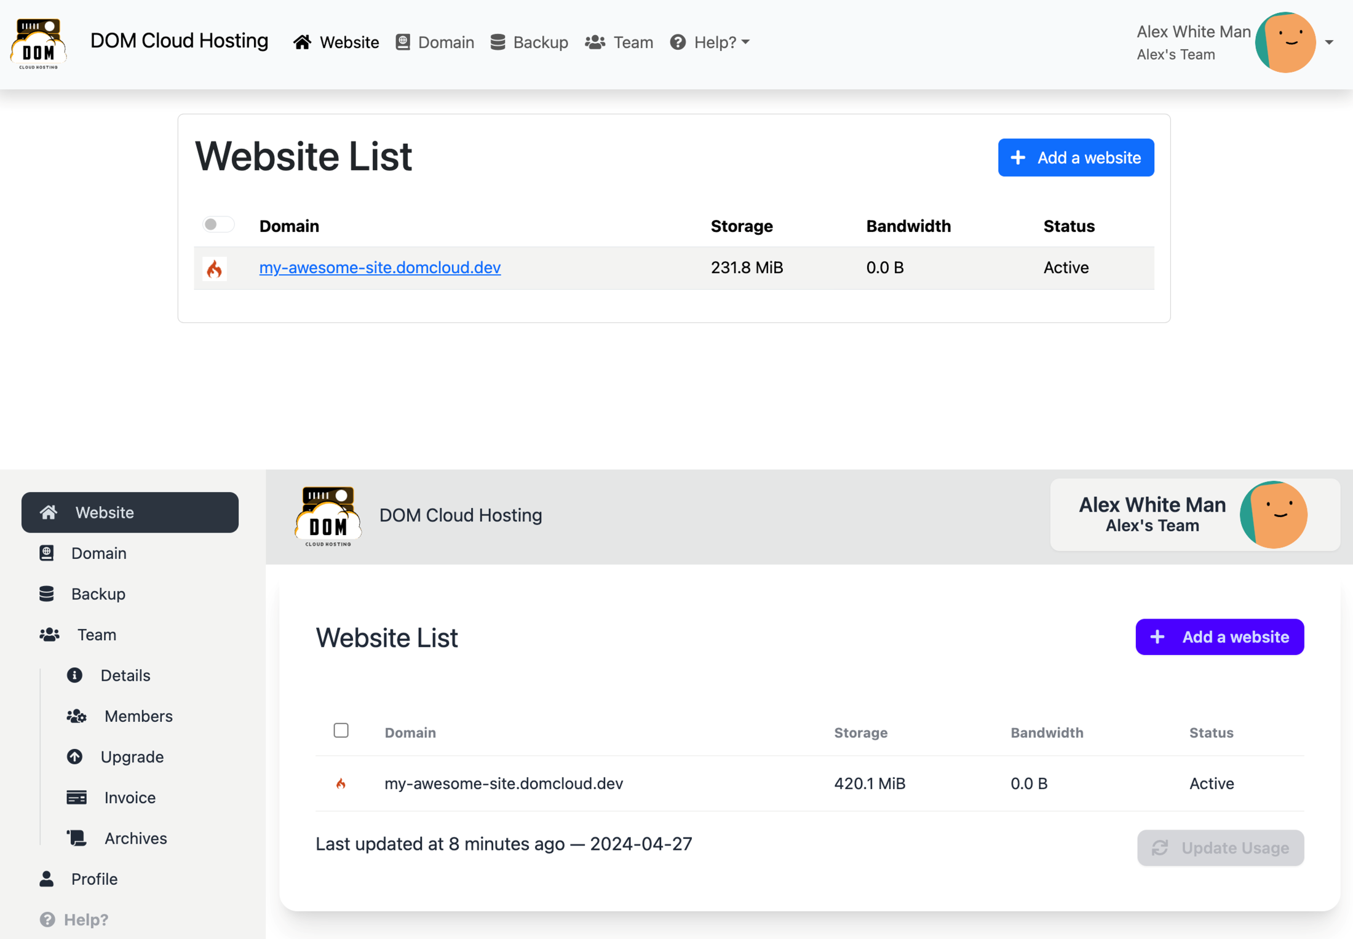Toggle the select-all switch beside Domain header
Viewport: 1353px width, 939px height.
pos(218,224)
